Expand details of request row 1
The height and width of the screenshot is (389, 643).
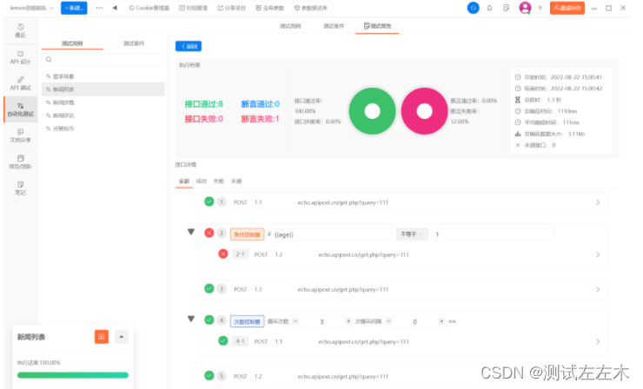coord(598,202)
